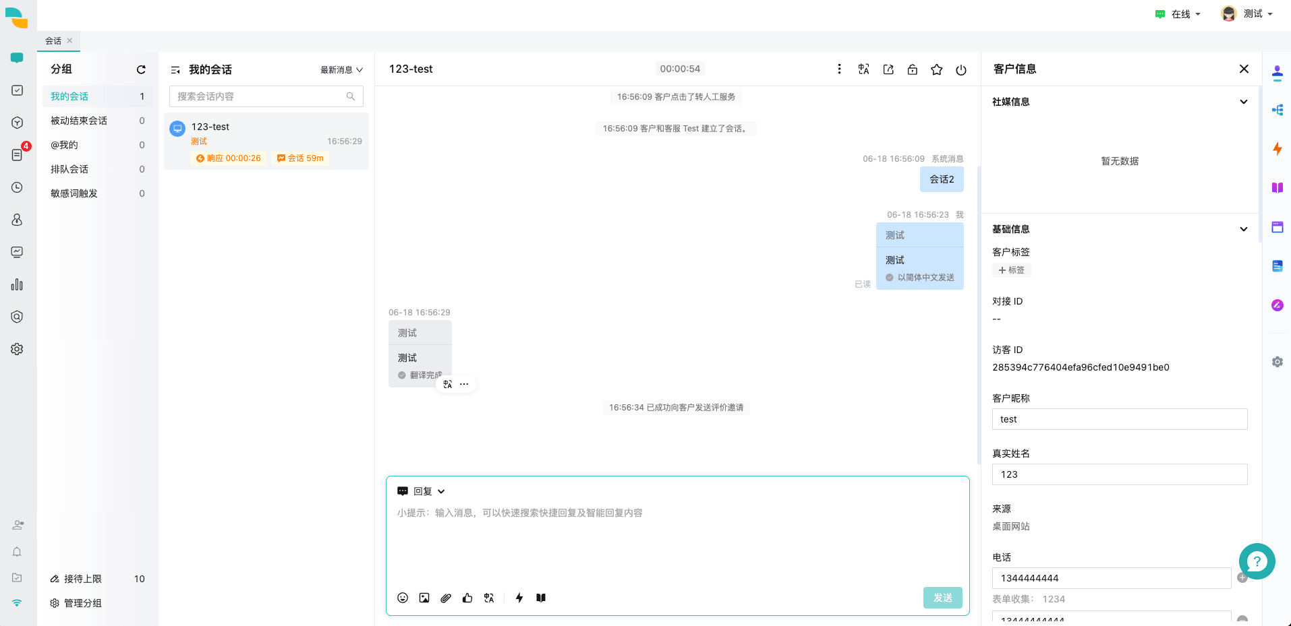Viewport: 1291px width, 626px height.
Task: Open the chat conversations sidebar icon
Action: pos(17,58)
